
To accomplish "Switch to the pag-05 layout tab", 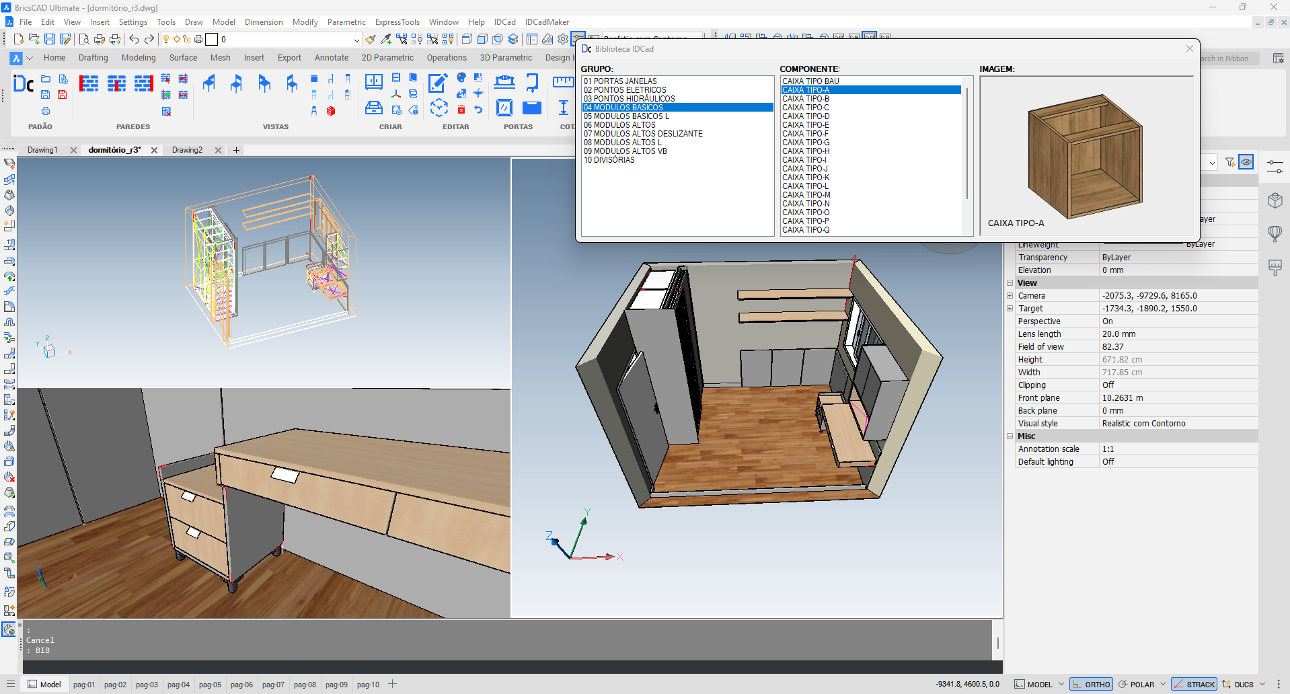I will pyautogui.click(x=210, y=685).
